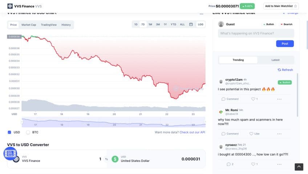Open the 'Check out our API' link
Screen dimensions: 308x174
click(192, 132)
